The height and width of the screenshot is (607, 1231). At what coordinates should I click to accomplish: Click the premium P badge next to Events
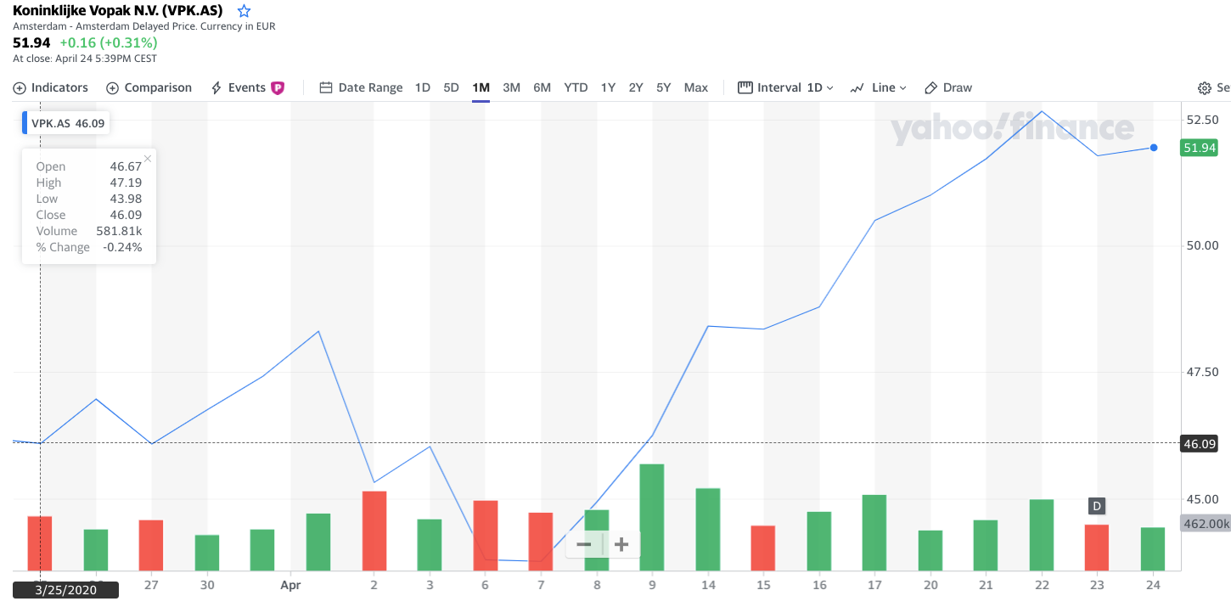click(x=278, y=87)
